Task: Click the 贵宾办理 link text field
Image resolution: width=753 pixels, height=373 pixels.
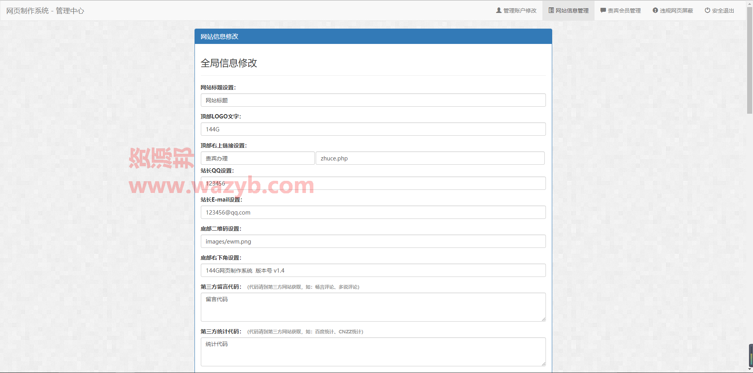Action: 258,158
